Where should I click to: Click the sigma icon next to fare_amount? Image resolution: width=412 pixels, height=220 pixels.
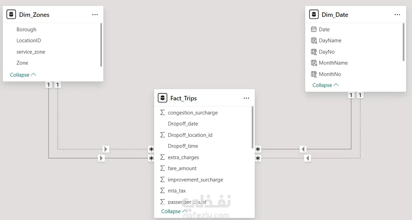[163, 168]
